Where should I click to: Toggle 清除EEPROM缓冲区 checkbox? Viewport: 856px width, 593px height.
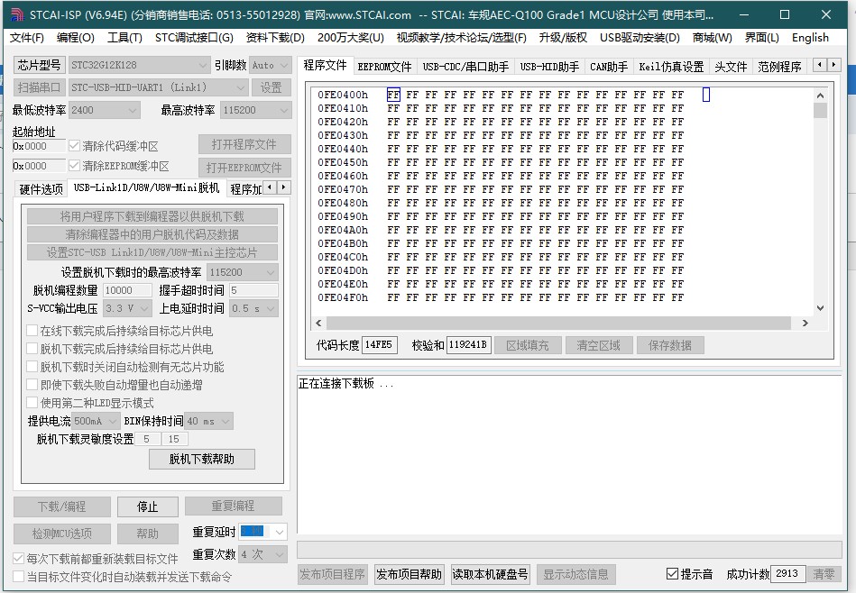coord(74,165)
